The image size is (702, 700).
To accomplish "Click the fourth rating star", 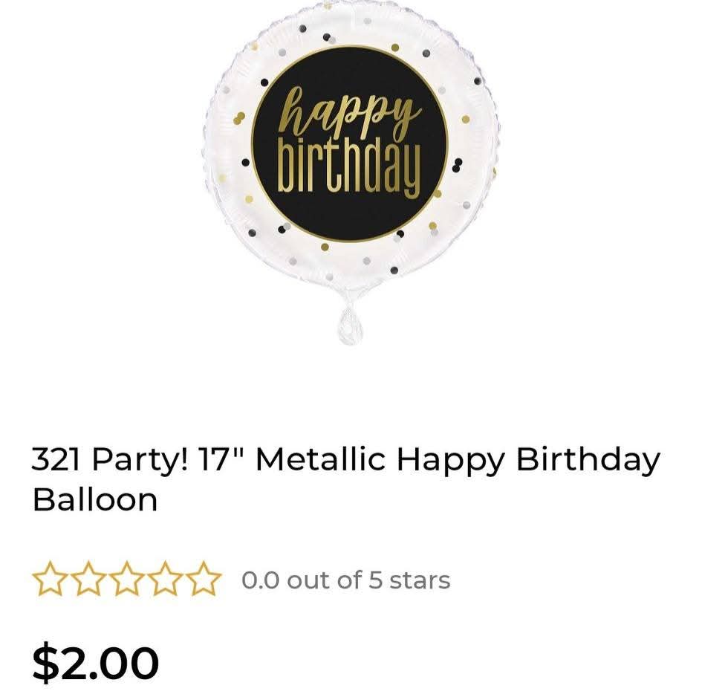I will pyautogui.click(x=165, y=580).
